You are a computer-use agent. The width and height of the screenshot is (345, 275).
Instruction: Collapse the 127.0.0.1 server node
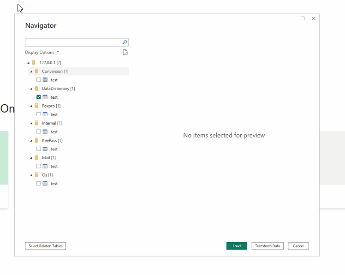(x=29, y=63)
